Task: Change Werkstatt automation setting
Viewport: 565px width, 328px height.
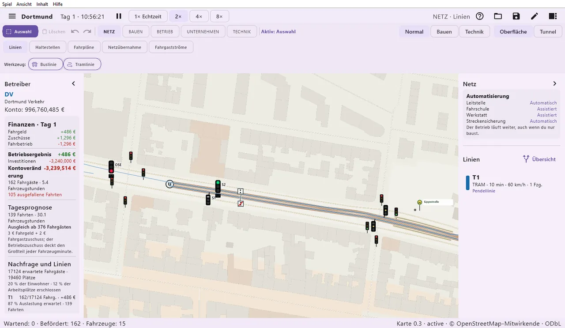Action: pos(547,115)
